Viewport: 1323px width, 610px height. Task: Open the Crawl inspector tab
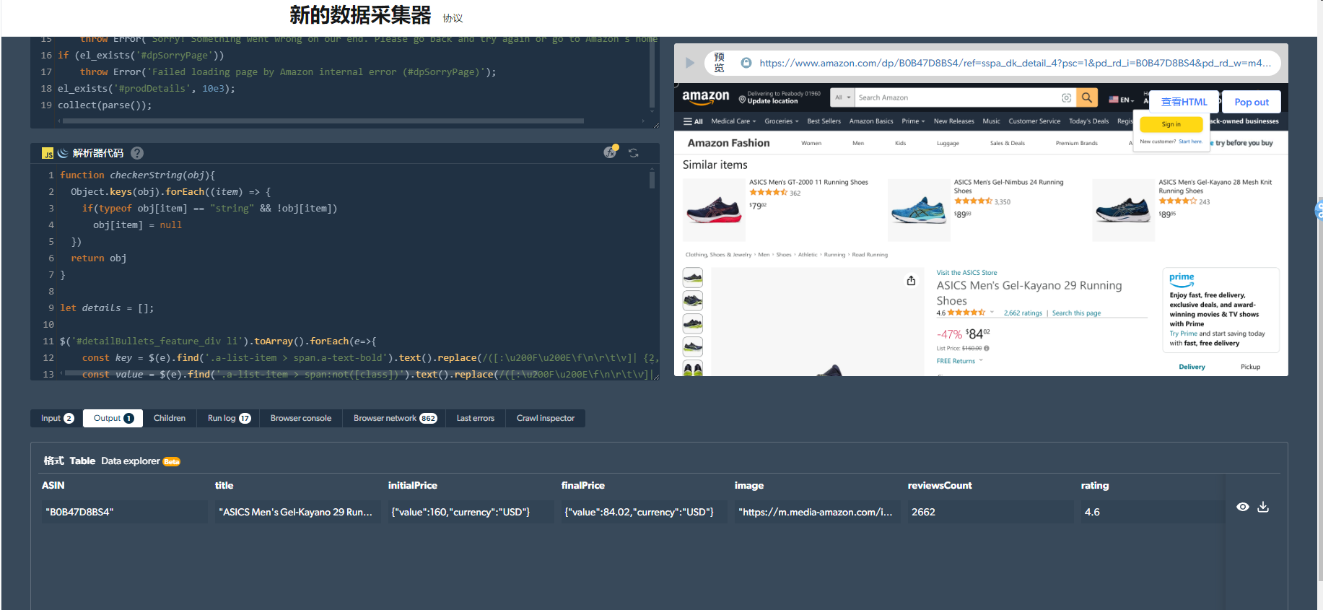546,418
